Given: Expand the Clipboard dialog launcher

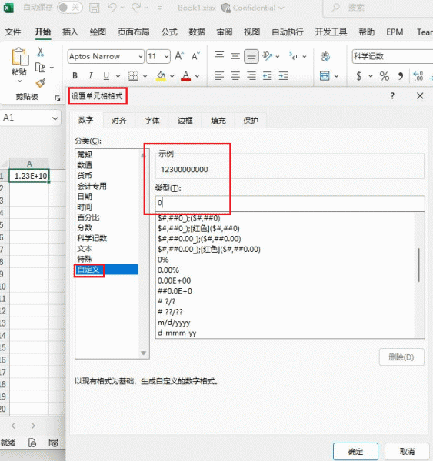Looking at the screenshot, I should 58,98.
